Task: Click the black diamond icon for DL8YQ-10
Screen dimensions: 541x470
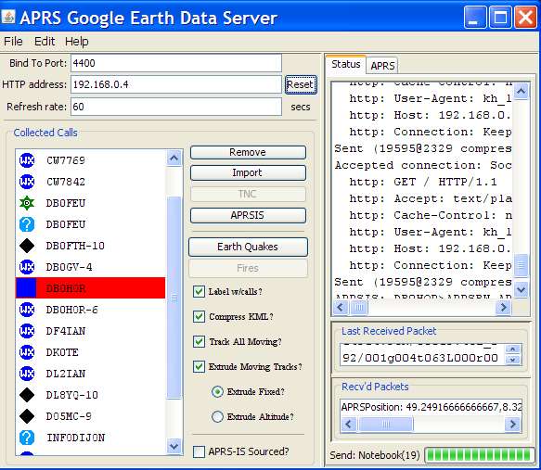Action: tap(27, 395)
